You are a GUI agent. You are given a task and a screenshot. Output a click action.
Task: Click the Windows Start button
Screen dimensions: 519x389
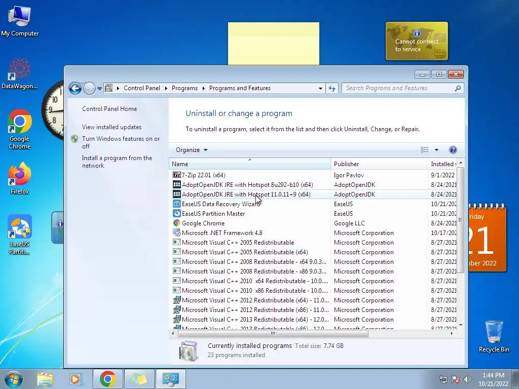click(14, 379)
